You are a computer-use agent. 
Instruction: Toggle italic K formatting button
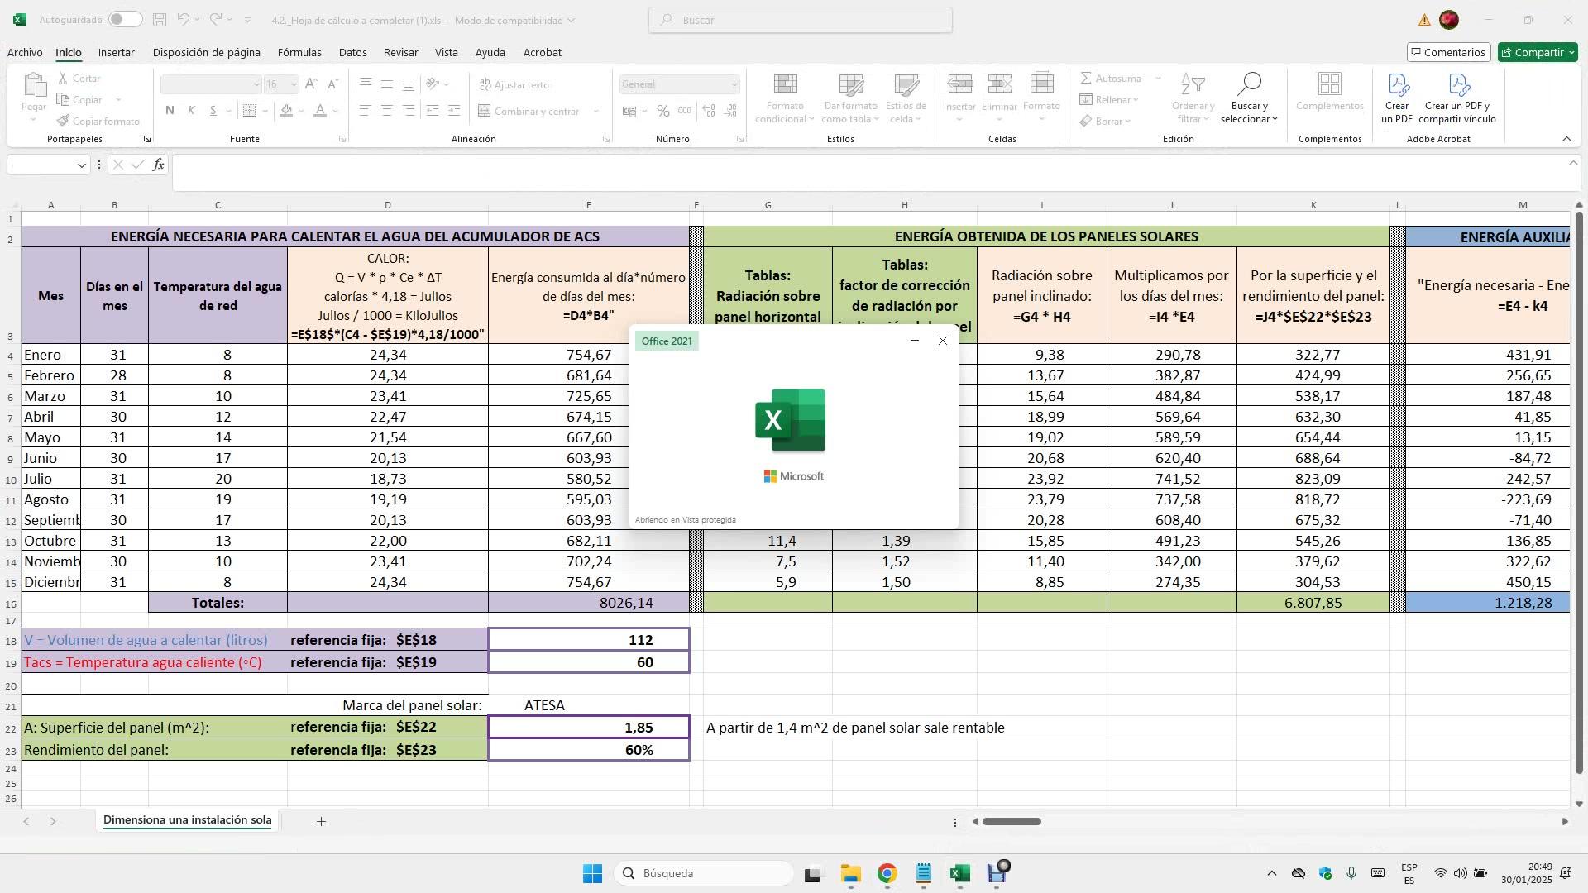tap(191, 111)
